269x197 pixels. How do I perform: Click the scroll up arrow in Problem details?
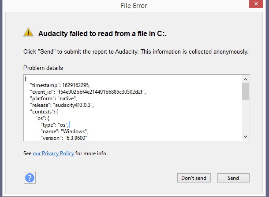coord(245,79)
